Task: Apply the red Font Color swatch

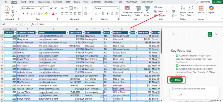Action: pos(53,14)
